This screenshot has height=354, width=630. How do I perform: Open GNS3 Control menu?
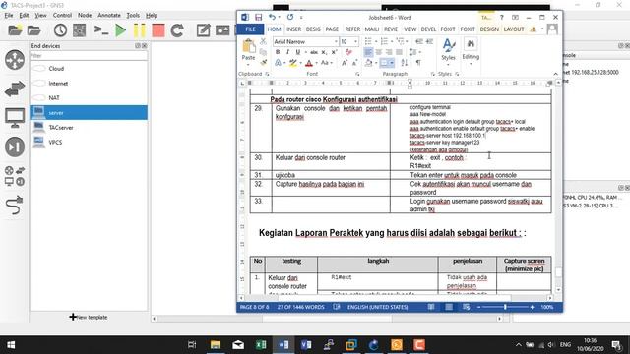click(62, 16)
